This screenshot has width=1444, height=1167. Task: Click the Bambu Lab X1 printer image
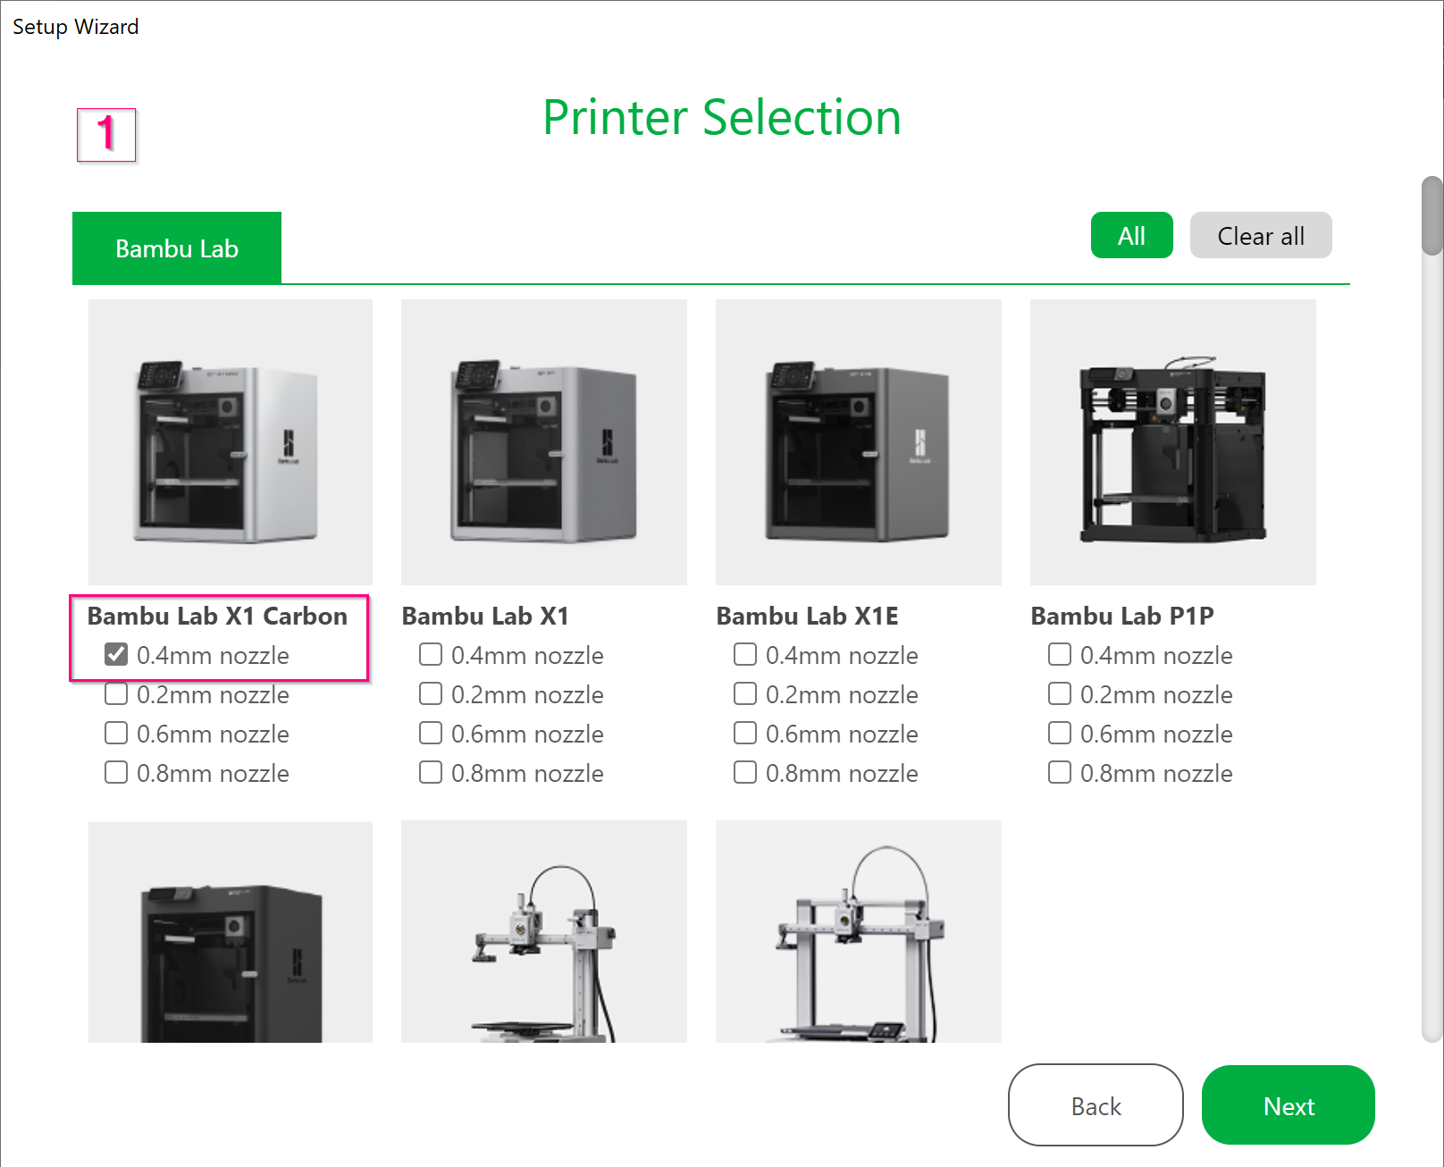543,442
